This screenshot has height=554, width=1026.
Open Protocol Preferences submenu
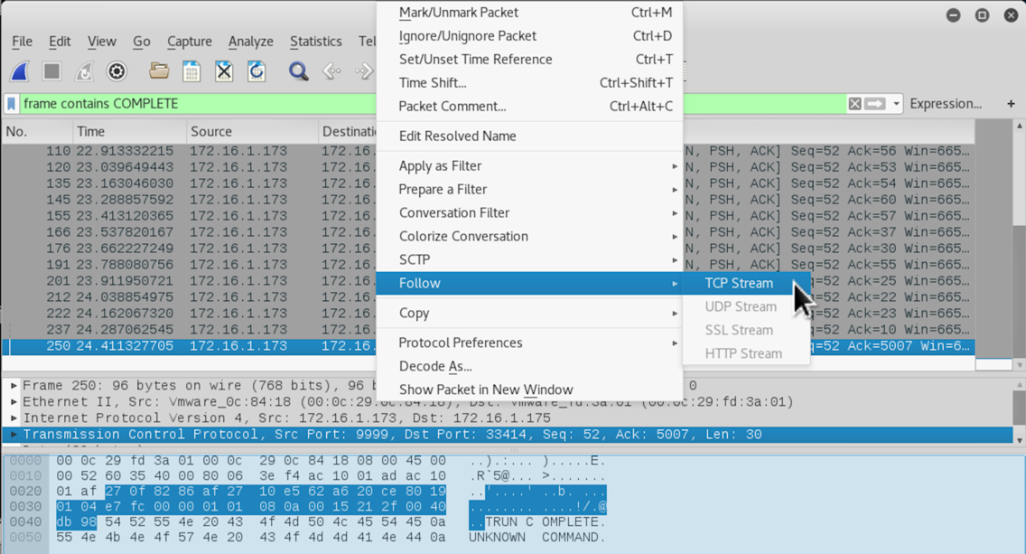pos(529,343)
